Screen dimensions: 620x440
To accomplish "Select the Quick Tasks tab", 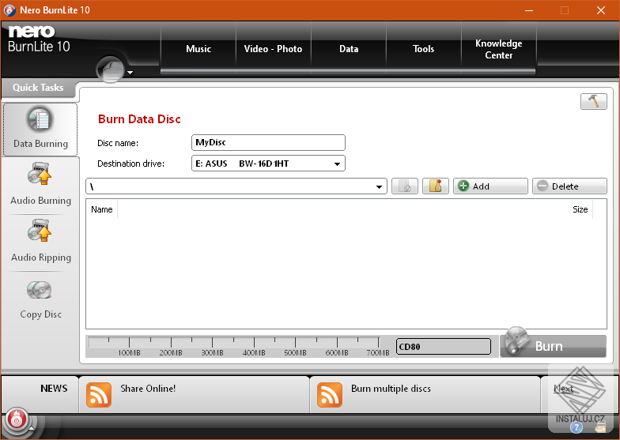I will click(38, 88).
